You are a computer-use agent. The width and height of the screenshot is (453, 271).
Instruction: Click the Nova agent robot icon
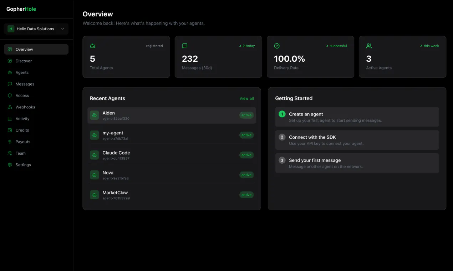click(x=95, y=175)
